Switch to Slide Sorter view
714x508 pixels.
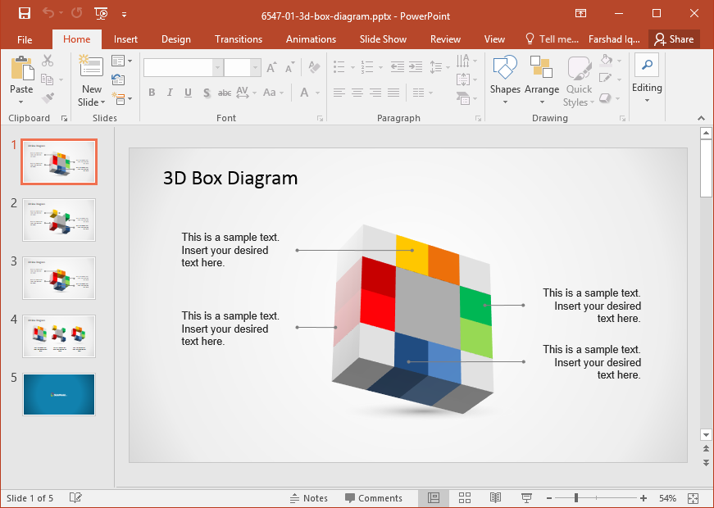tap(465, 498)
